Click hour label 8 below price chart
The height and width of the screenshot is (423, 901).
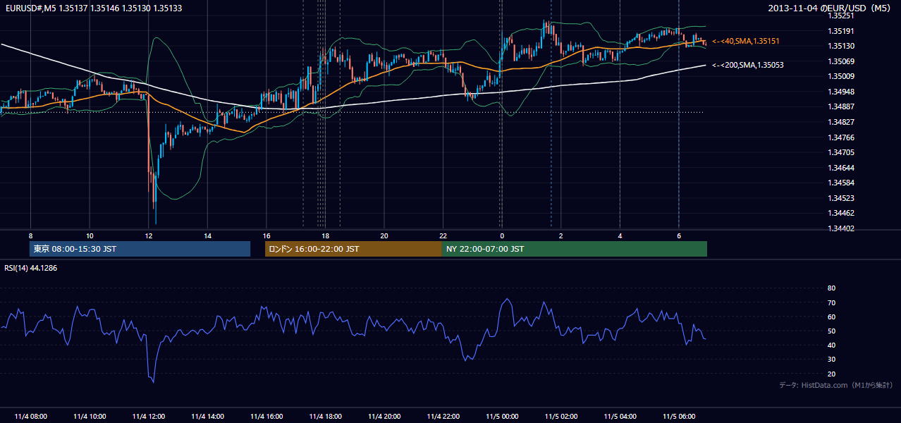30,235
